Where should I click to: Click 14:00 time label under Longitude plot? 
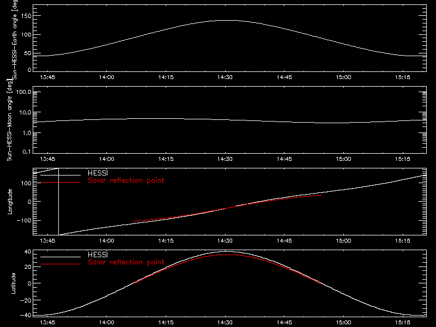[106, 241]
